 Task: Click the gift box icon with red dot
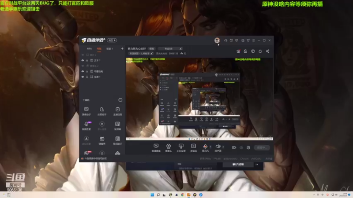238,51
